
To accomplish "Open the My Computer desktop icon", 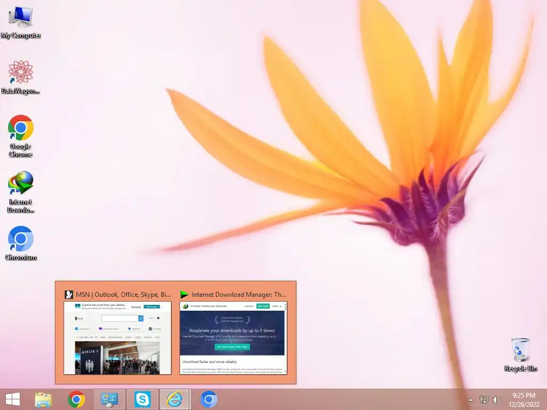I will [x=21, y=21].
